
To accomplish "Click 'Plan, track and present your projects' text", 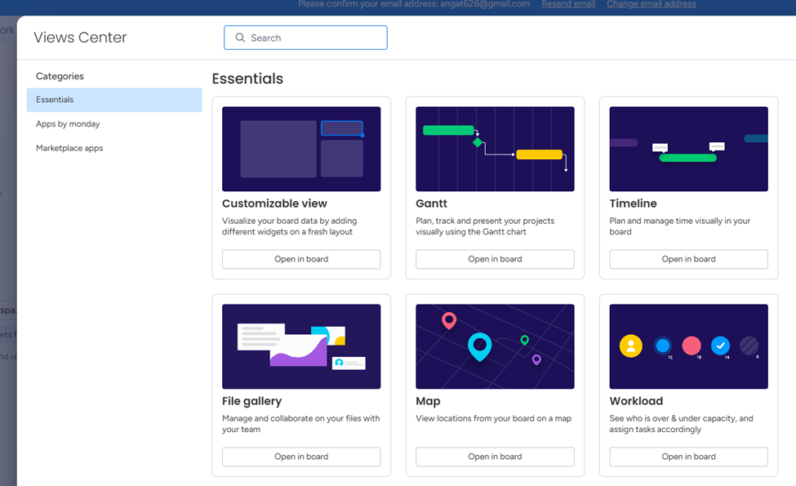I will tap(485, 226).
